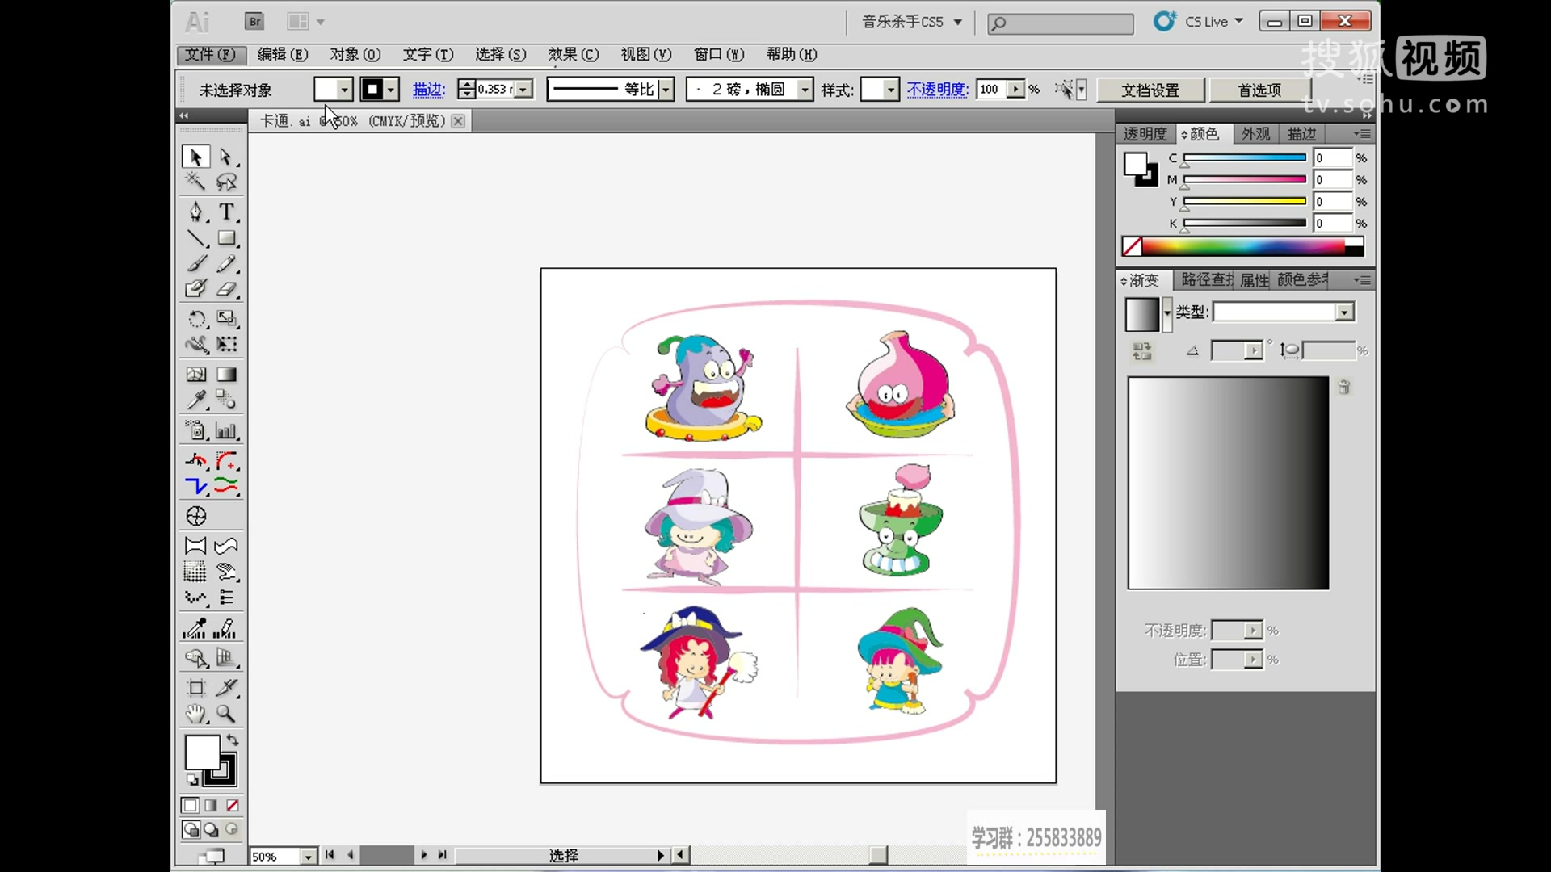The width and height of the screenshot is (1551, 872).
Task: Open gradient 类型 dropdown
Action: pos(1344,312)
